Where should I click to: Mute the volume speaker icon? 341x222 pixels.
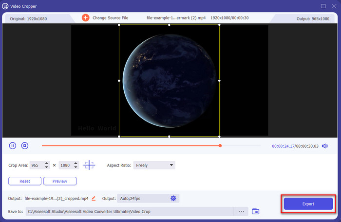pos(325,146)
